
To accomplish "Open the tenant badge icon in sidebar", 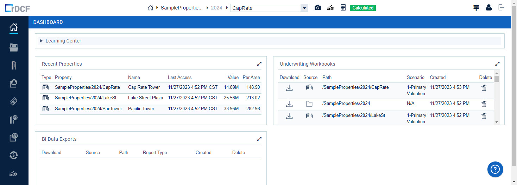I will [x=14, y=84].
